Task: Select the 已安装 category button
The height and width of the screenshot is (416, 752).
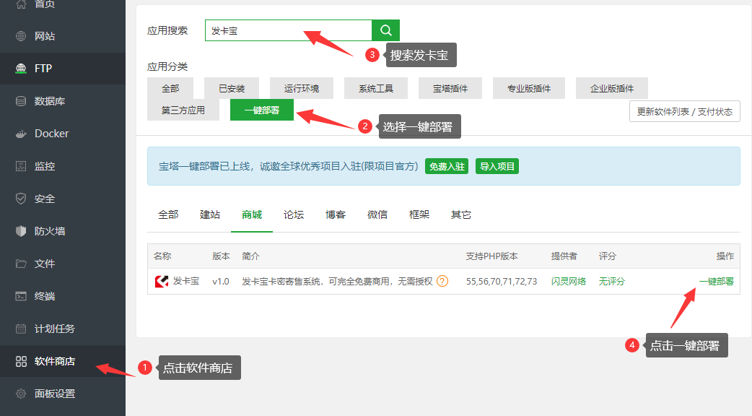Action: [232, 88]
